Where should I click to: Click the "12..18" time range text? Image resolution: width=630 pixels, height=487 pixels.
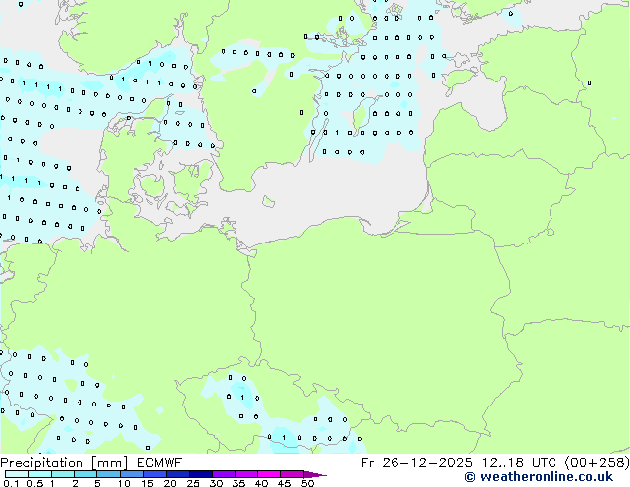pyautogui.click(x=503, y=463)
